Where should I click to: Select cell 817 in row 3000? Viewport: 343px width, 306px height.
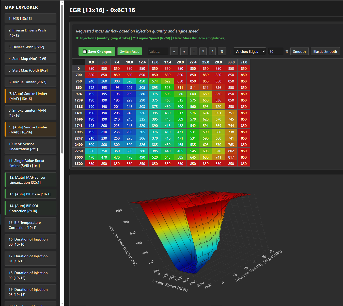point(231,157)
